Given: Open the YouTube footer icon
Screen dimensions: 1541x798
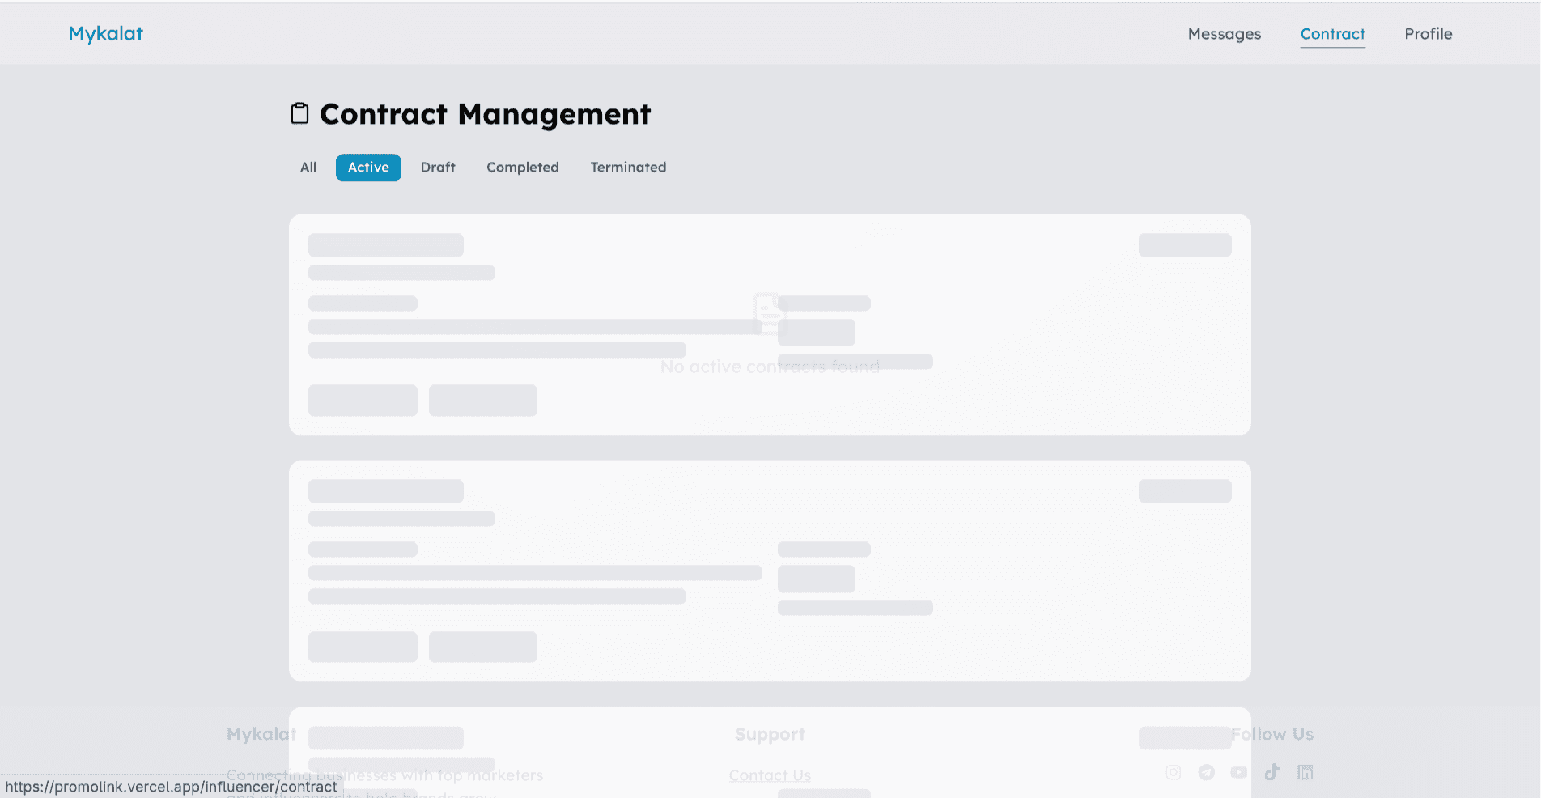Looking at the screenshot, I should point(1239,772).
